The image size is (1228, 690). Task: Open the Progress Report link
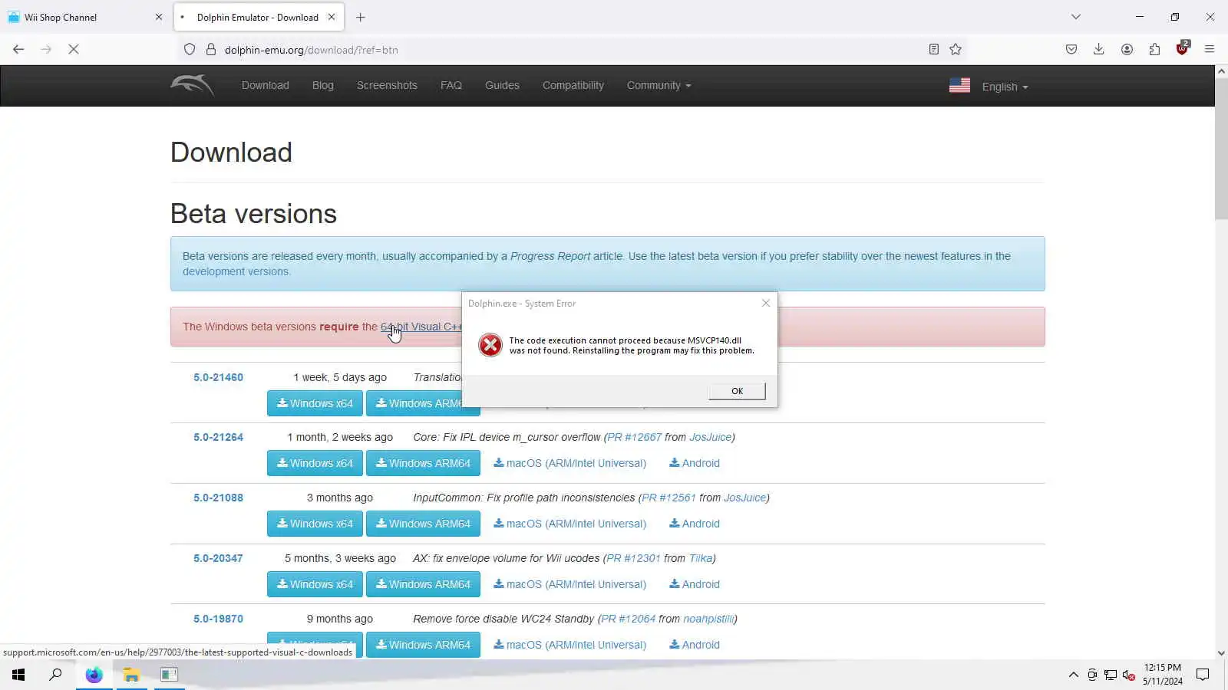pos(550,256)
